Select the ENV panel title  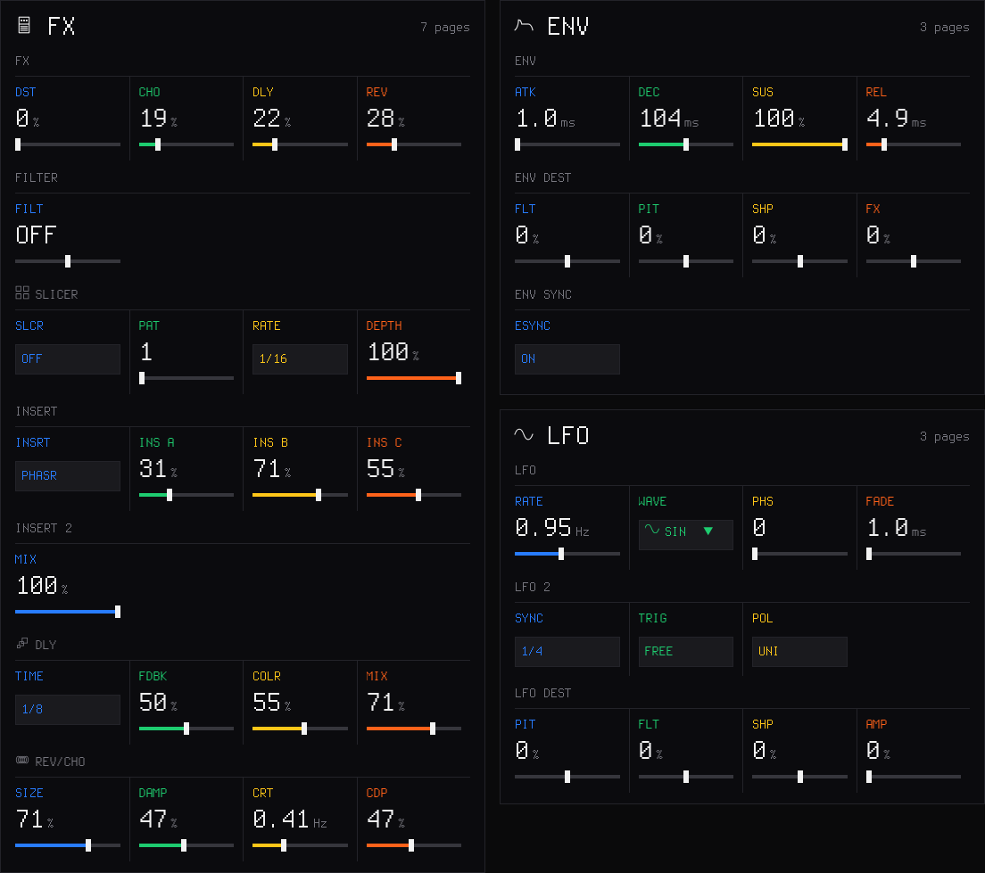click(567, 26)
